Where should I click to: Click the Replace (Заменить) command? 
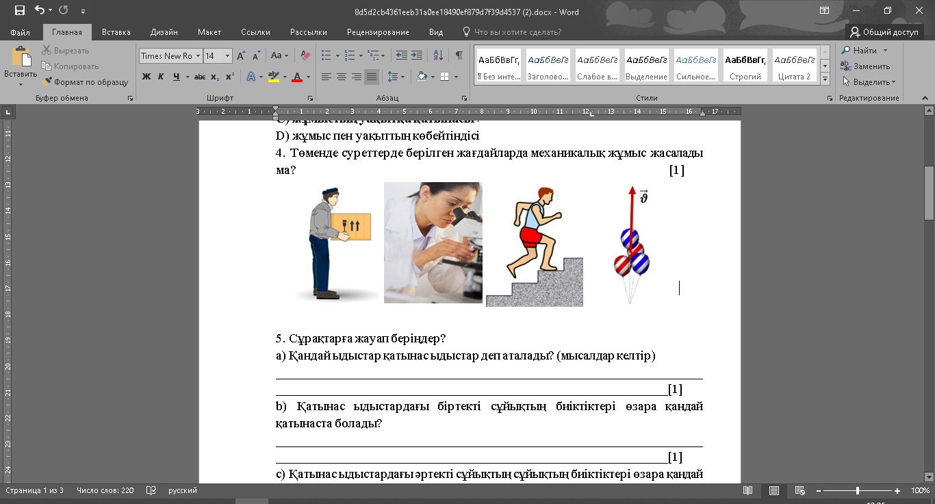click(866, 66)
